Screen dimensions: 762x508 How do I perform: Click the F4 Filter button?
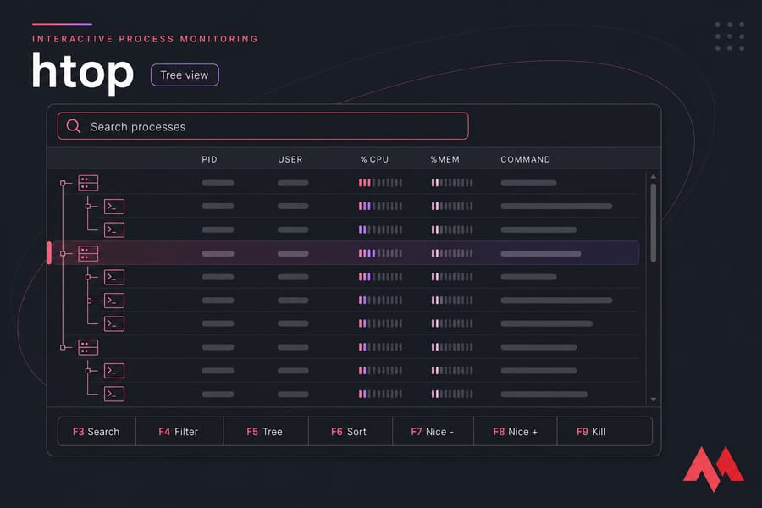179,432
